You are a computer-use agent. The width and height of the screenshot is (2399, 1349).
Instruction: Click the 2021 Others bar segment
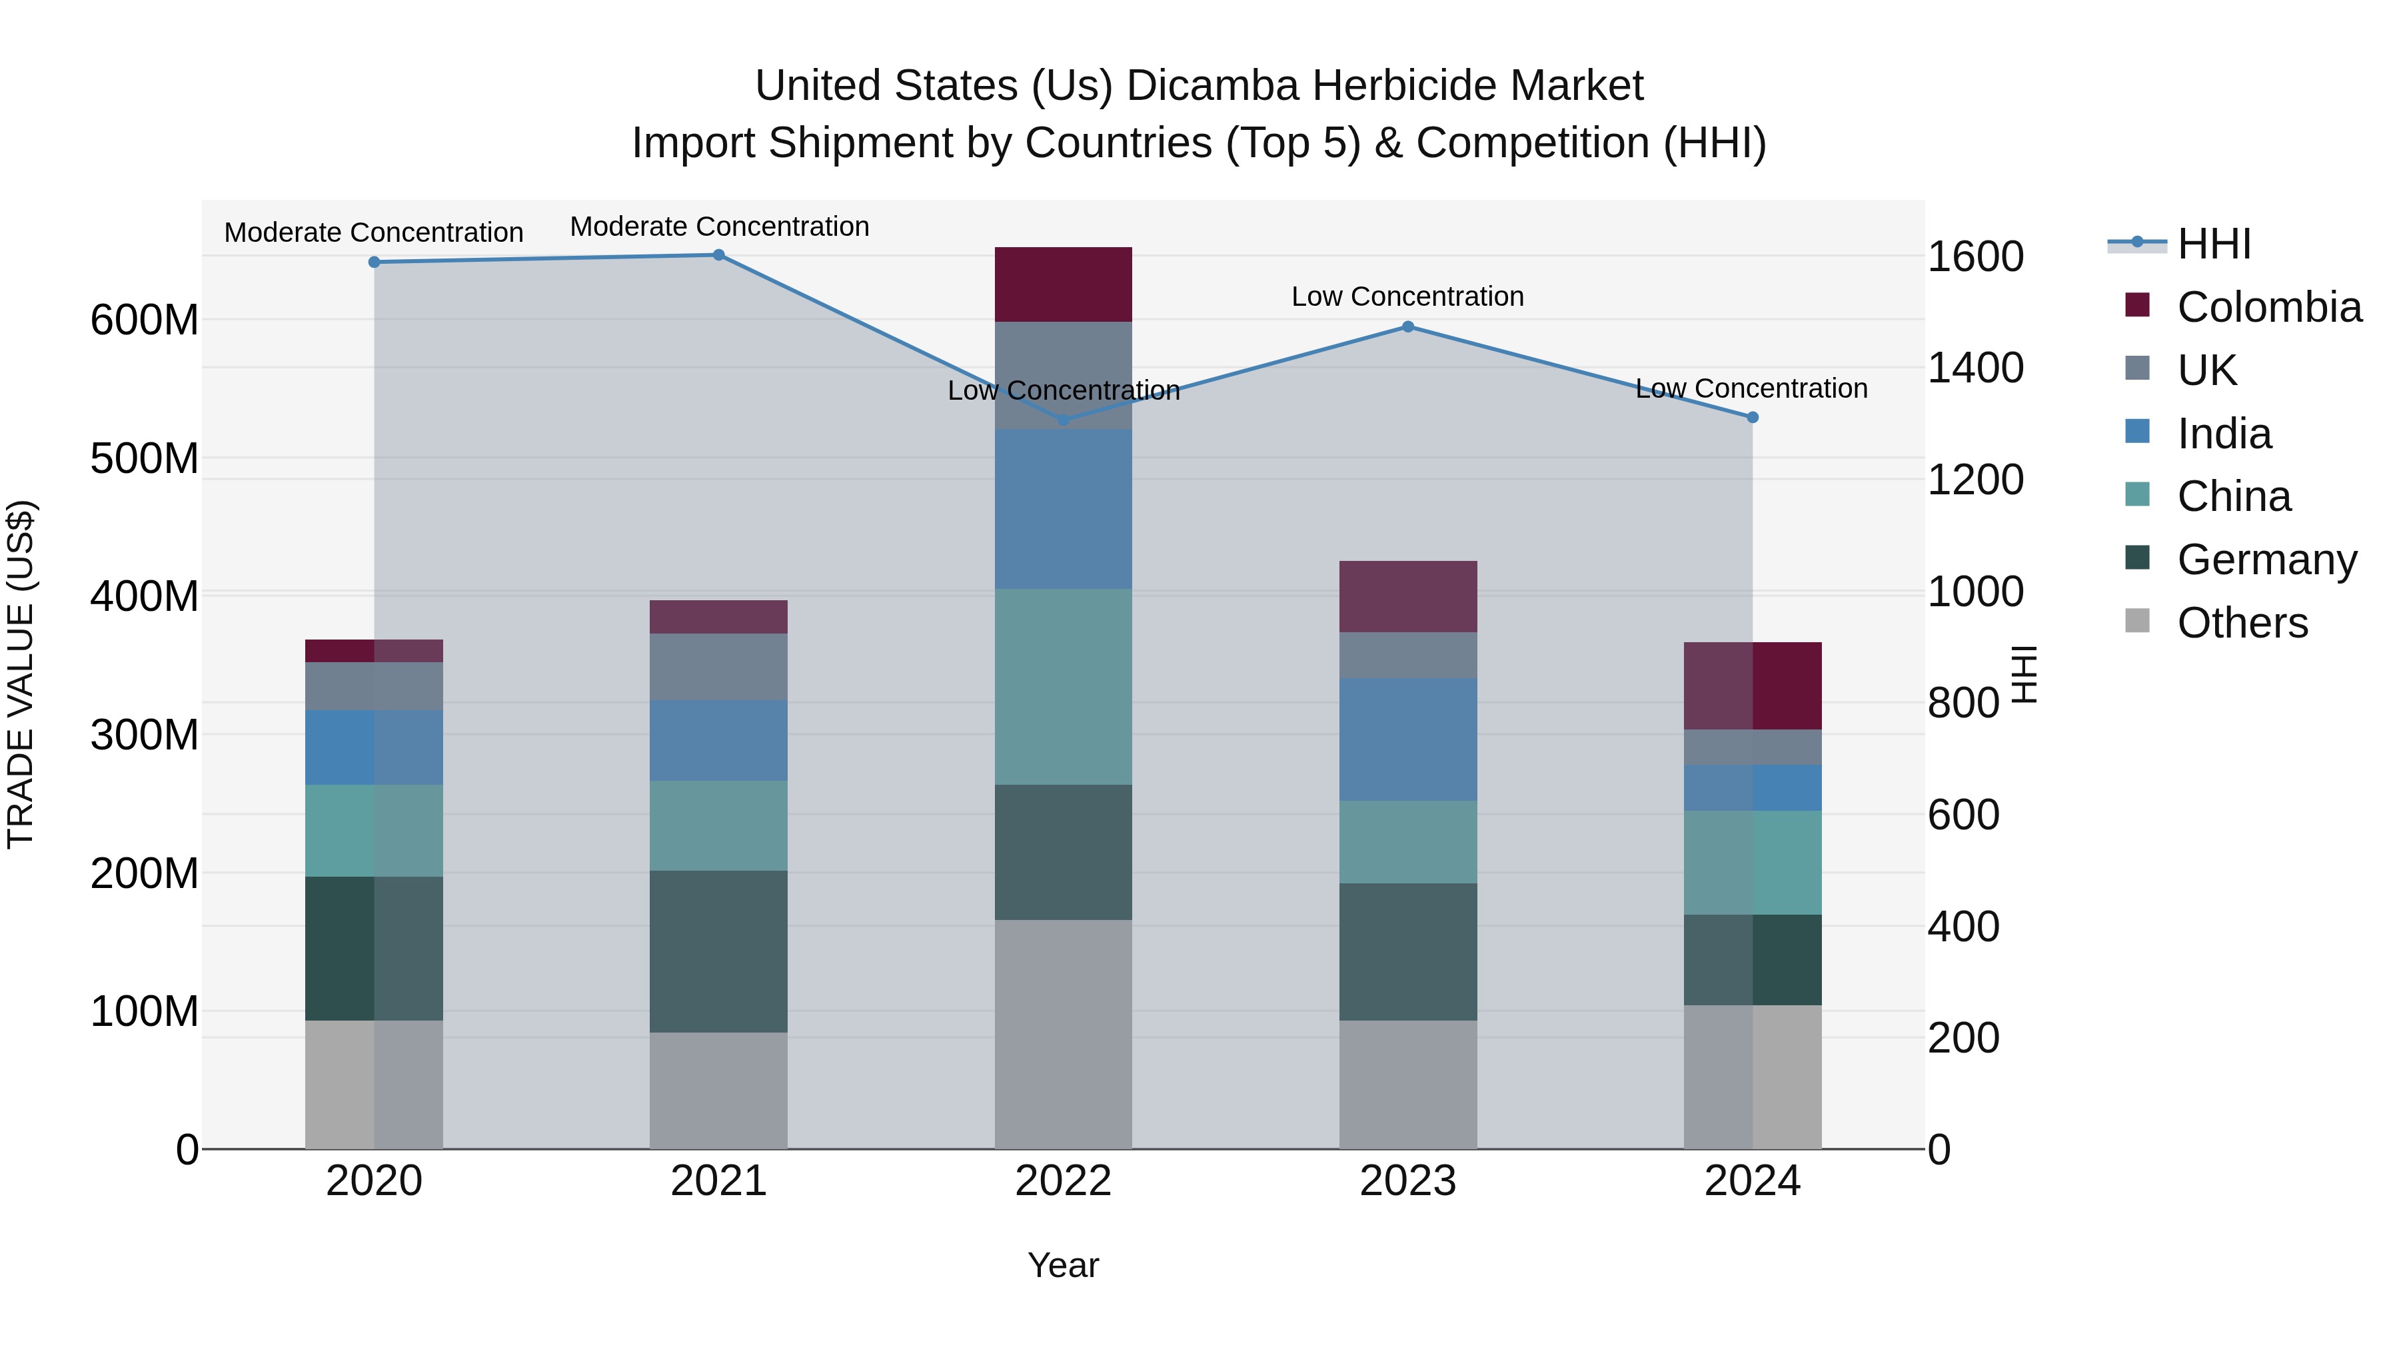719,1090
